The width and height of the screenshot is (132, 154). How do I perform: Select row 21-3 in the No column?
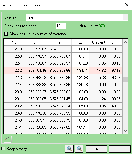[x=14, y=49]
